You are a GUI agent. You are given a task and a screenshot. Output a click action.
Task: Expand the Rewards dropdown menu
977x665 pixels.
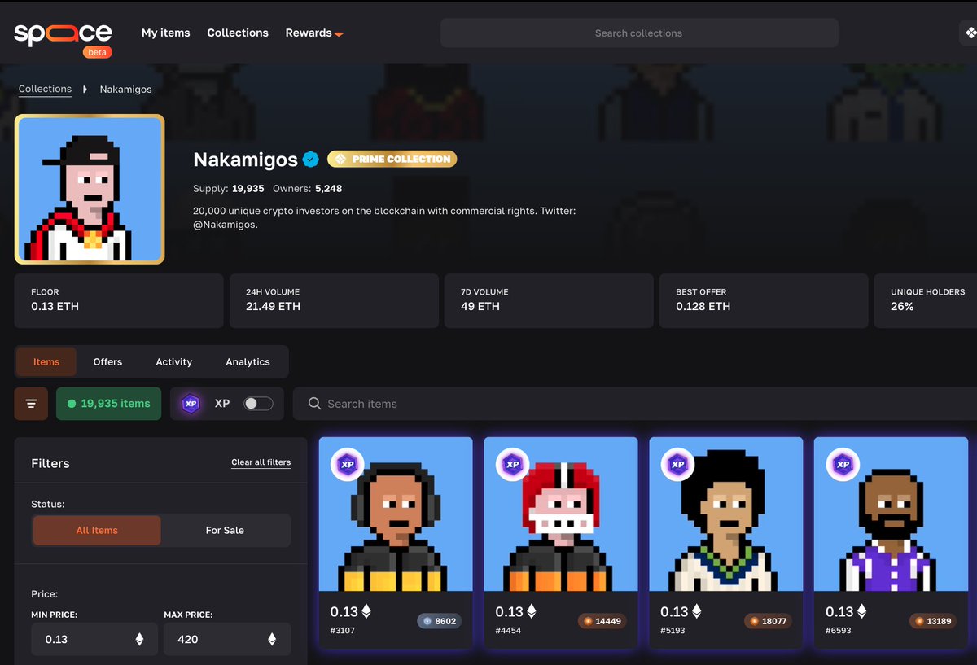click(313, 33)
